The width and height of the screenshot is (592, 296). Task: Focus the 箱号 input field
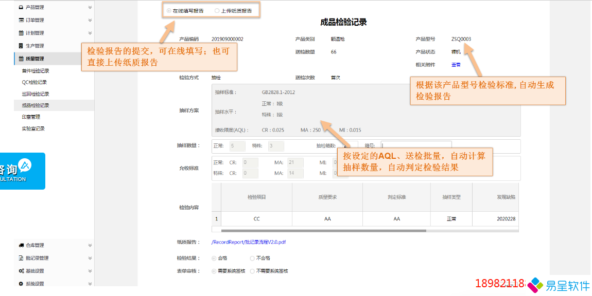416,146
